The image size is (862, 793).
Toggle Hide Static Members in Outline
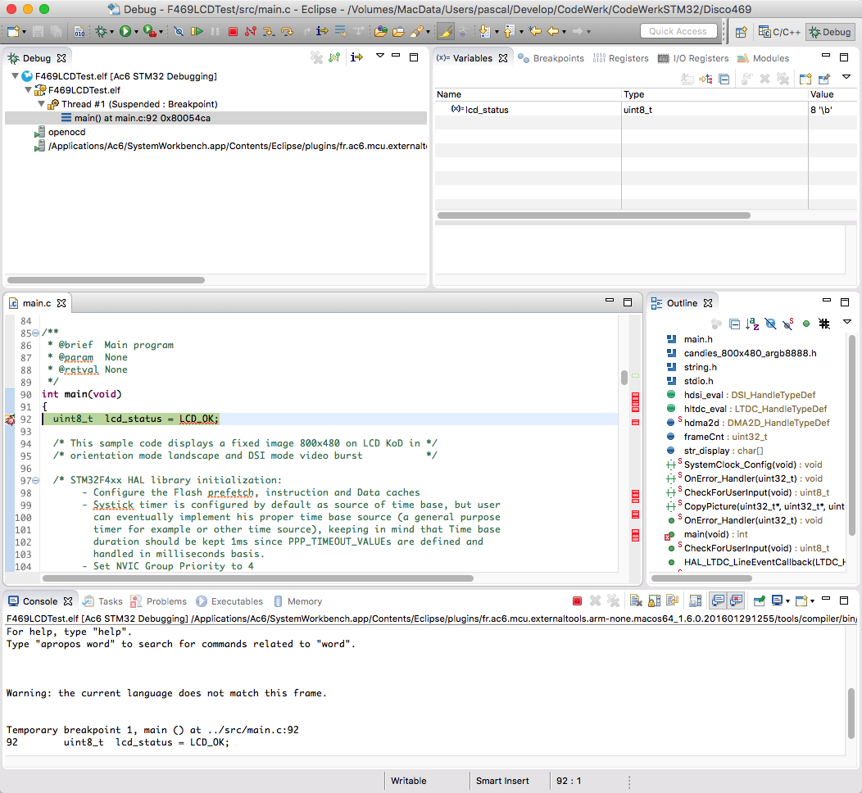coord(787,324)
